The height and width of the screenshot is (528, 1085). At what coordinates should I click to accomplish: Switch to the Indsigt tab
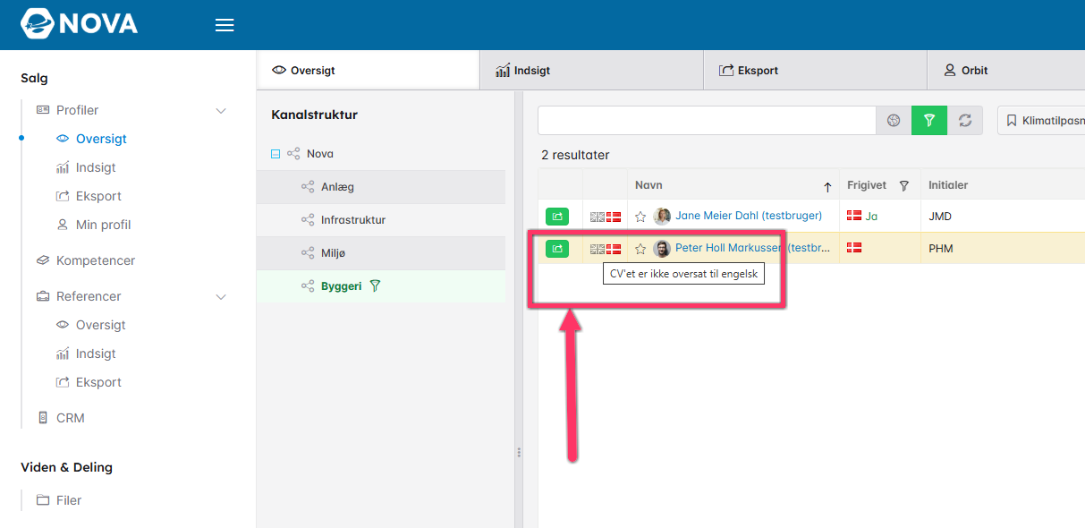592,70
